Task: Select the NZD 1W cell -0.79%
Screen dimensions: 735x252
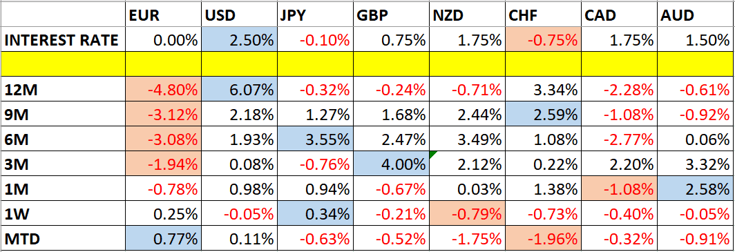Action: (467, 215)
